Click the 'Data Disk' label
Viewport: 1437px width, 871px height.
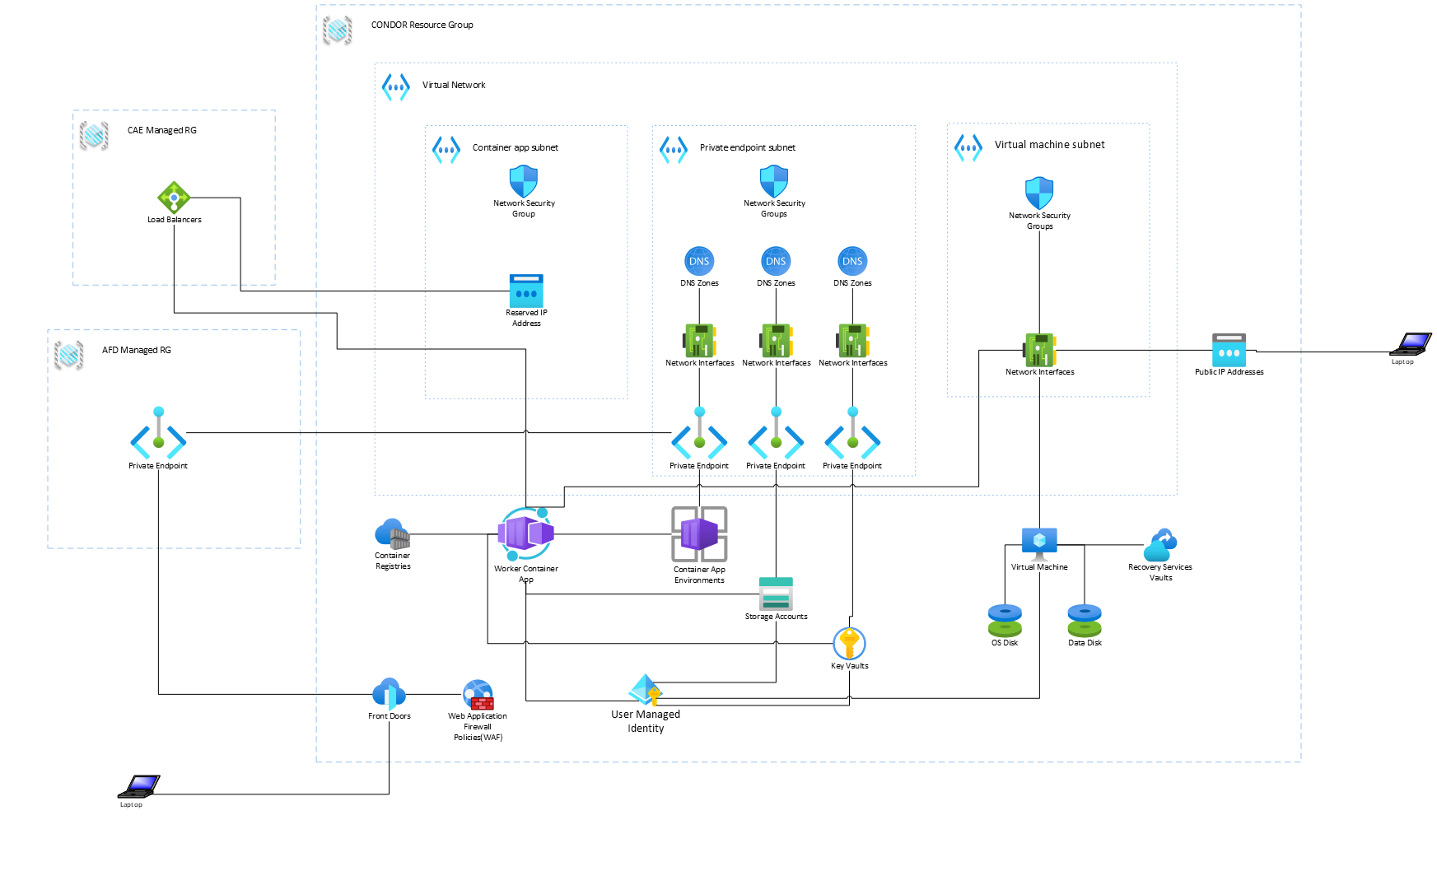coord(1085,643)
